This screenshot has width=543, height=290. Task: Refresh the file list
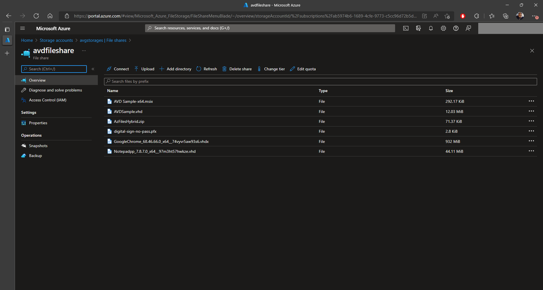[206, 69]
